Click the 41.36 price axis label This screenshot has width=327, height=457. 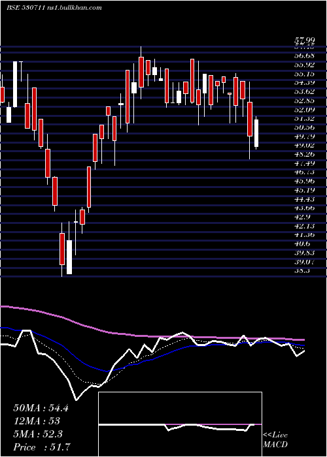click(305, 235)
